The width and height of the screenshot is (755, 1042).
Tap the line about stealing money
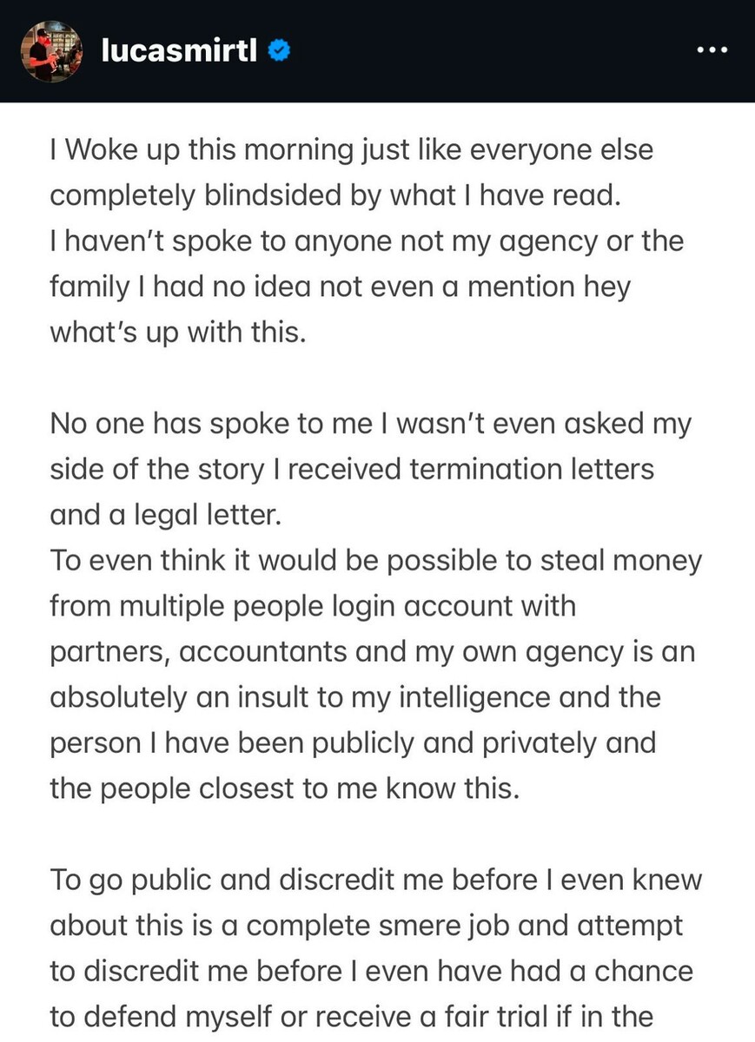coord(375,560)
